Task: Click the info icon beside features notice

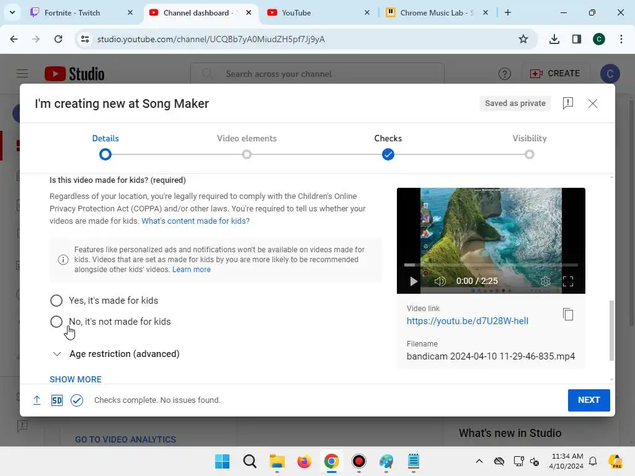Action: tap(63, 260)
